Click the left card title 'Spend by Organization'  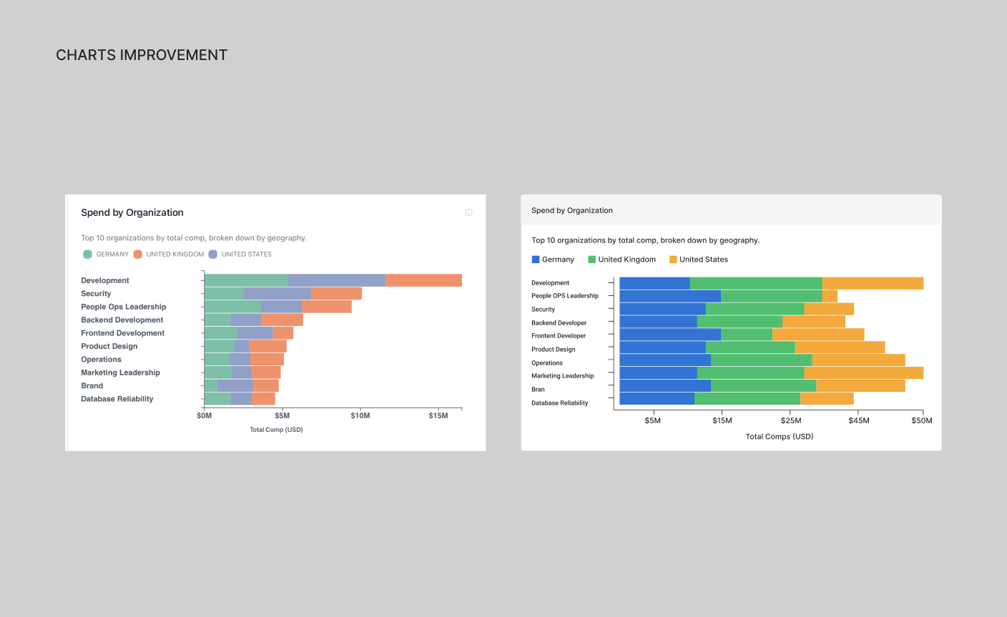tap(132, 212)
